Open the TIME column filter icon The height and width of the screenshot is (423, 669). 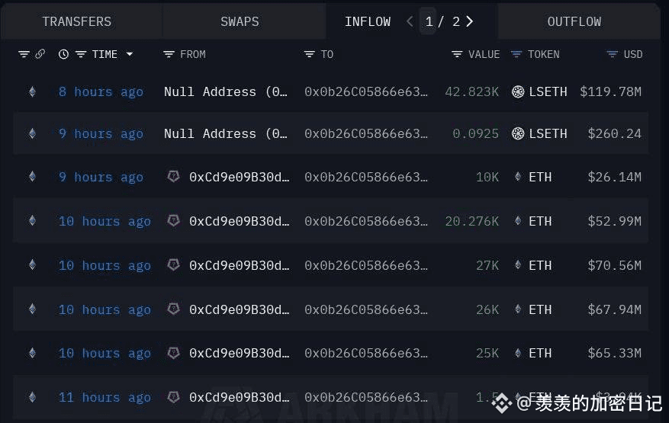click(81, 54)
